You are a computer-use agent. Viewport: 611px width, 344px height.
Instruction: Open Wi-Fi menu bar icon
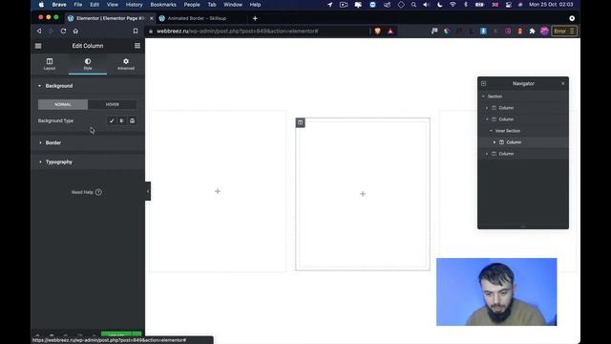[453, 5]
